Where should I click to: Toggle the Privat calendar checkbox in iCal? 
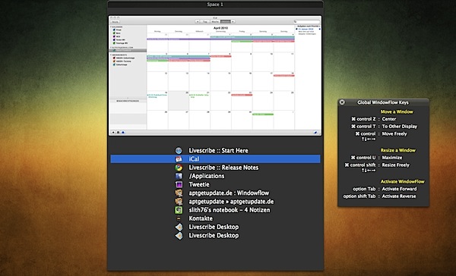[x=114, y=30]
